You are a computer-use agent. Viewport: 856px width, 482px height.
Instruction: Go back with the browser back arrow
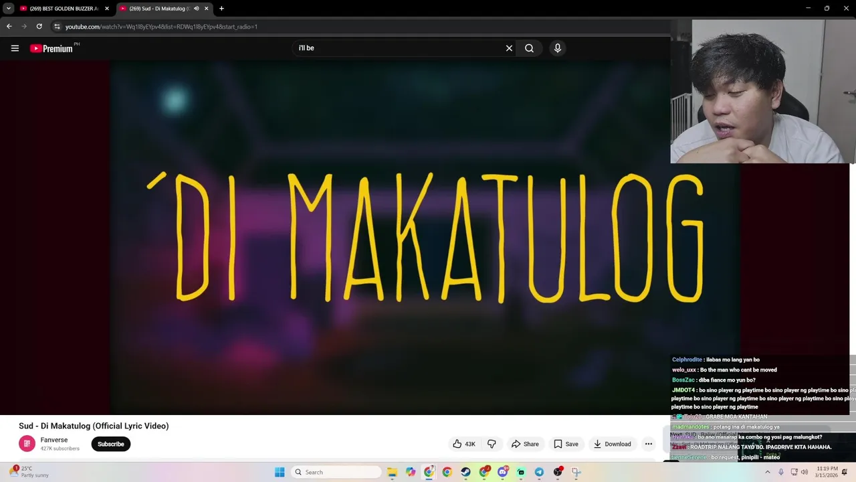pyautogui.click(x=9, y=26)
